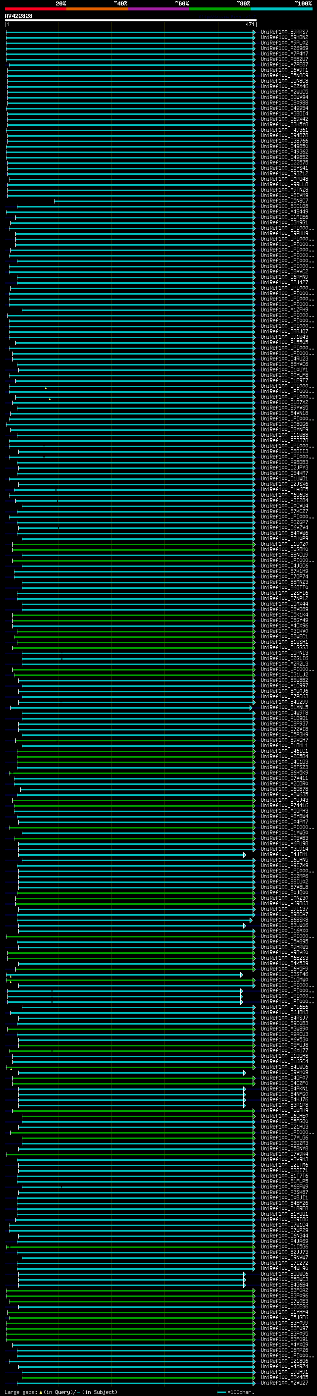Select hit label UniRef100_Q5AX44
Image resolution: width=317 pixels, height=1396 pixels.
click(284, 604)
